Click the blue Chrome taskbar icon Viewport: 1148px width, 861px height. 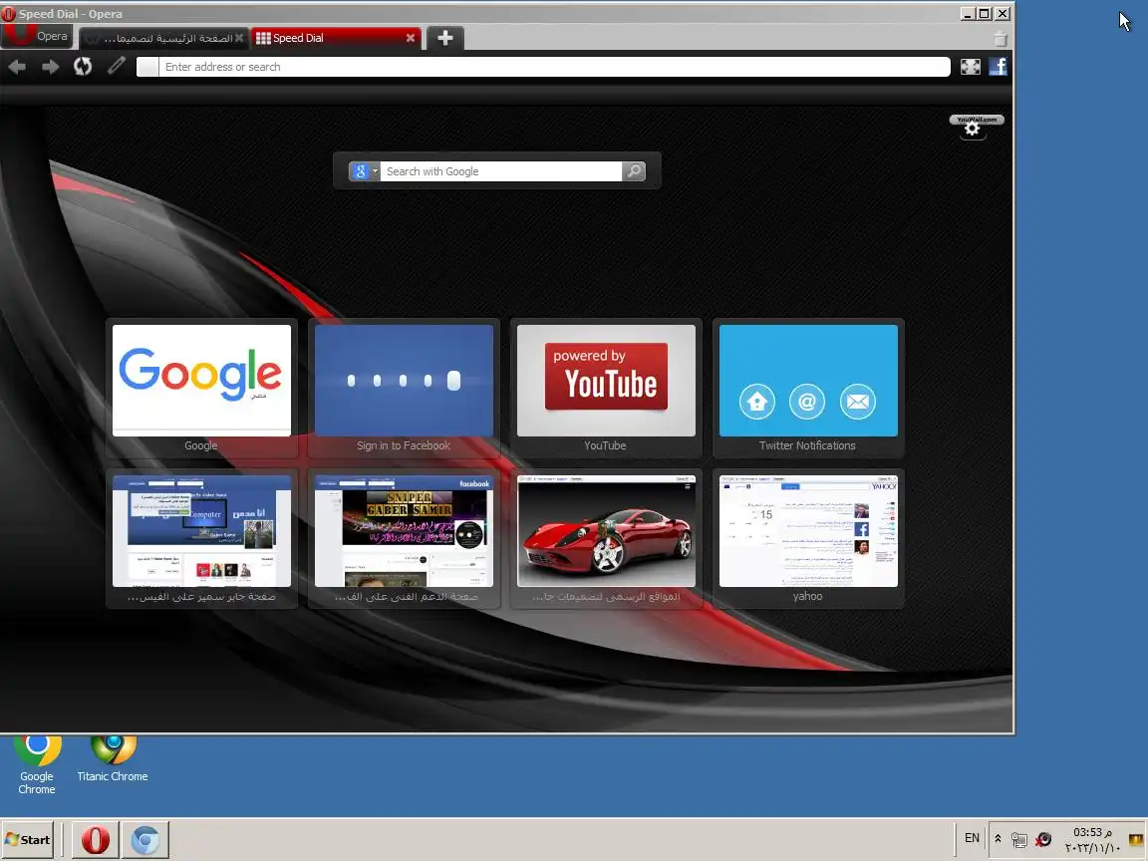click(x=144, y=840)
